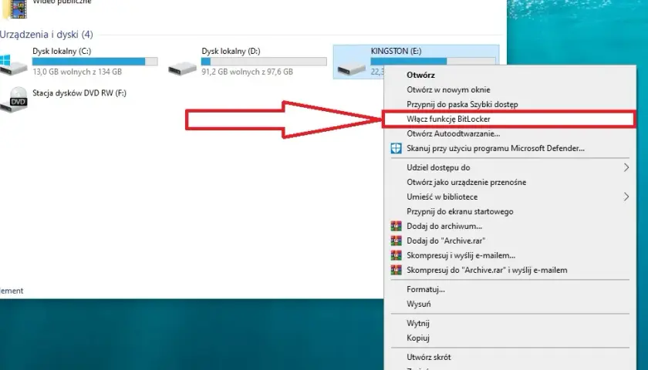Choose Skanuj przy użyciu programu Microsoft Defender
648x370 pixels.
pos(495,148)
